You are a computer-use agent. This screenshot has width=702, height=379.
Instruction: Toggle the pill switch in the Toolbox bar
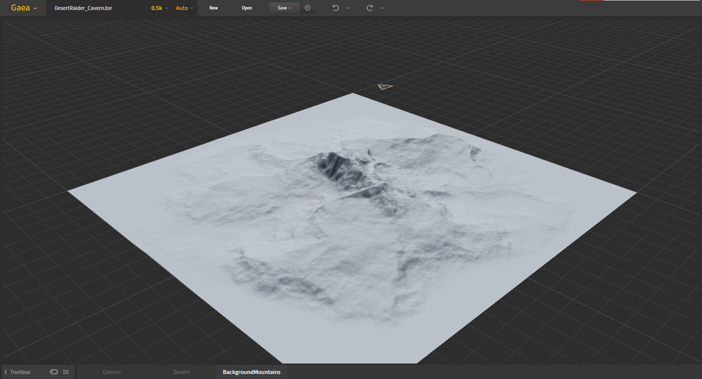point(53,372)
